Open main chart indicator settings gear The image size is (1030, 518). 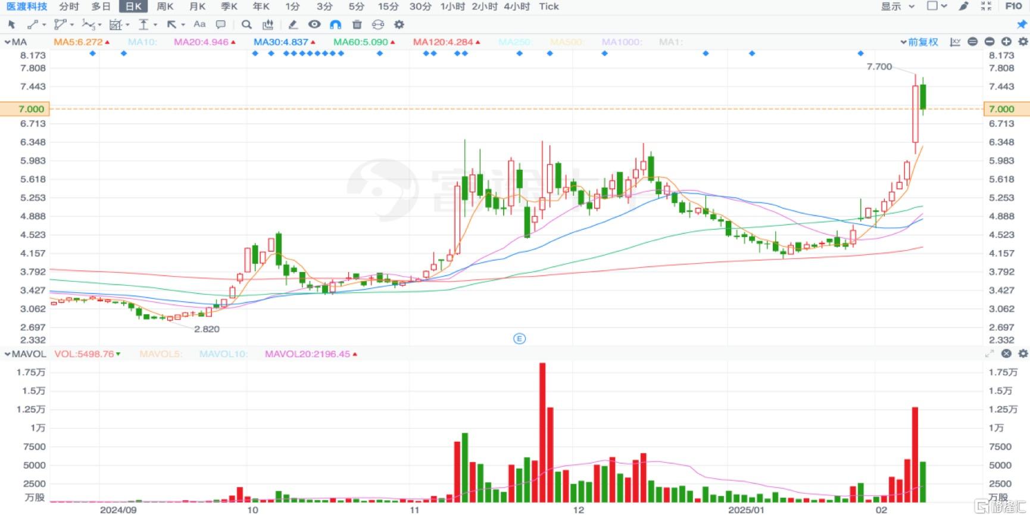pyautogui.click(x=1023, y=42)
